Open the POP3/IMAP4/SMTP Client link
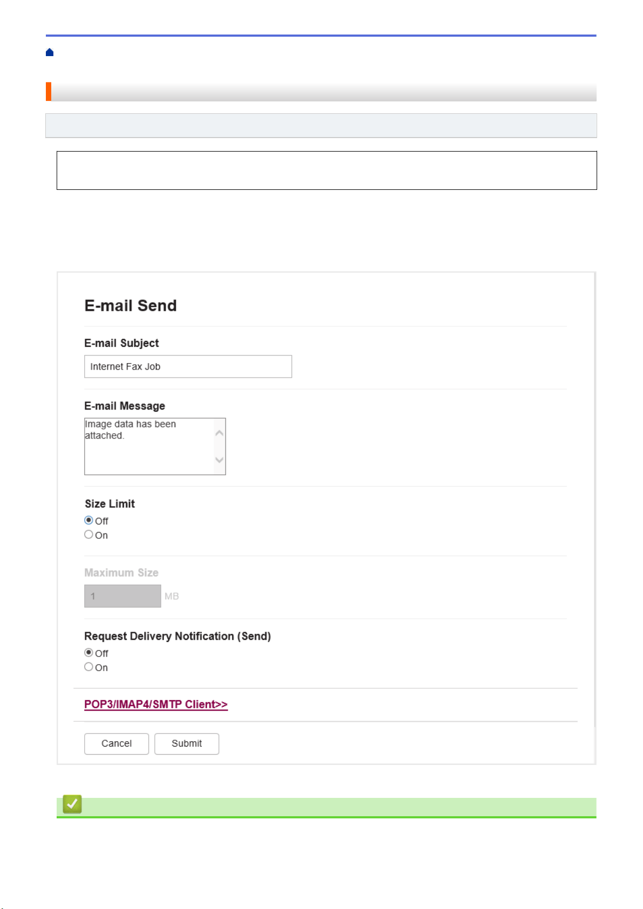Image resolution: width=643 pixels, height=909 pixels. 156,705
